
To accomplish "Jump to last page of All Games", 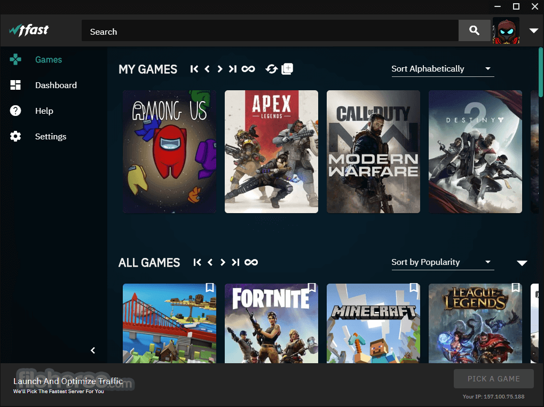I will point(235,262).
